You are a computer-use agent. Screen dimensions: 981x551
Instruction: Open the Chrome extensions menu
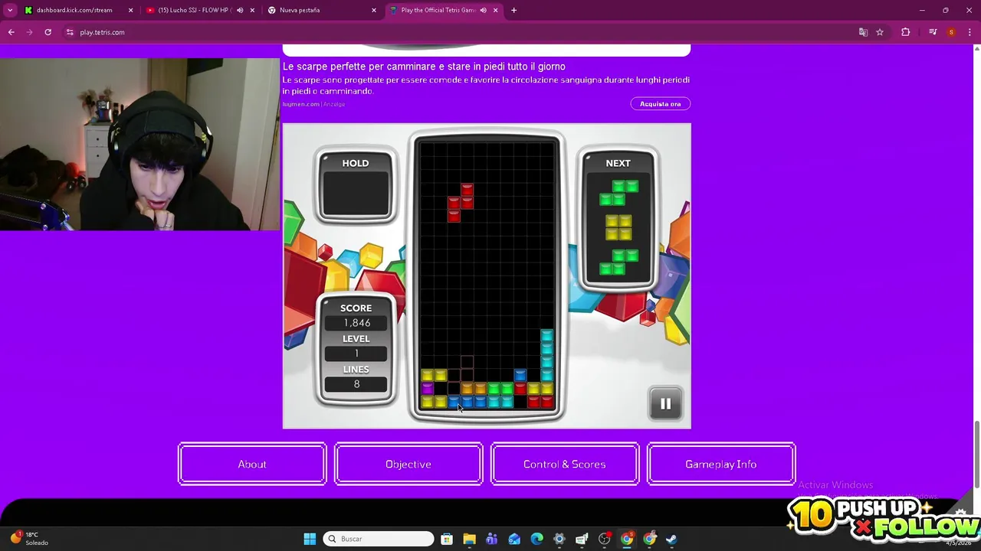coord(906,32)
